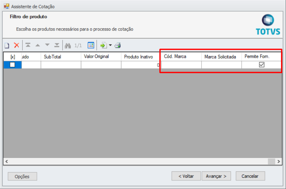This screenshot has height=189, width=286.
Task: Sort by Marca Solicitada column header
Action: pyautogui.click(x=221, y=57)
